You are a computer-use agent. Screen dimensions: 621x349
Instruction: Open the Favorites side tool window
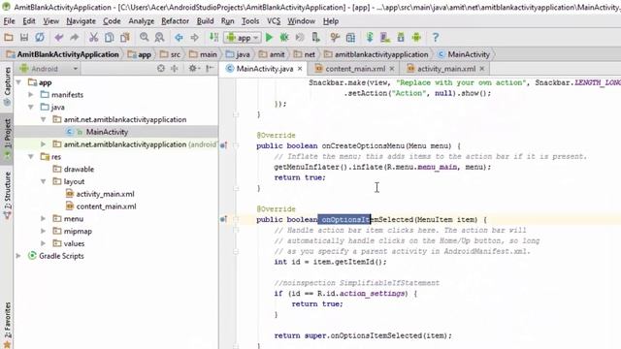(x=7, y=325)
